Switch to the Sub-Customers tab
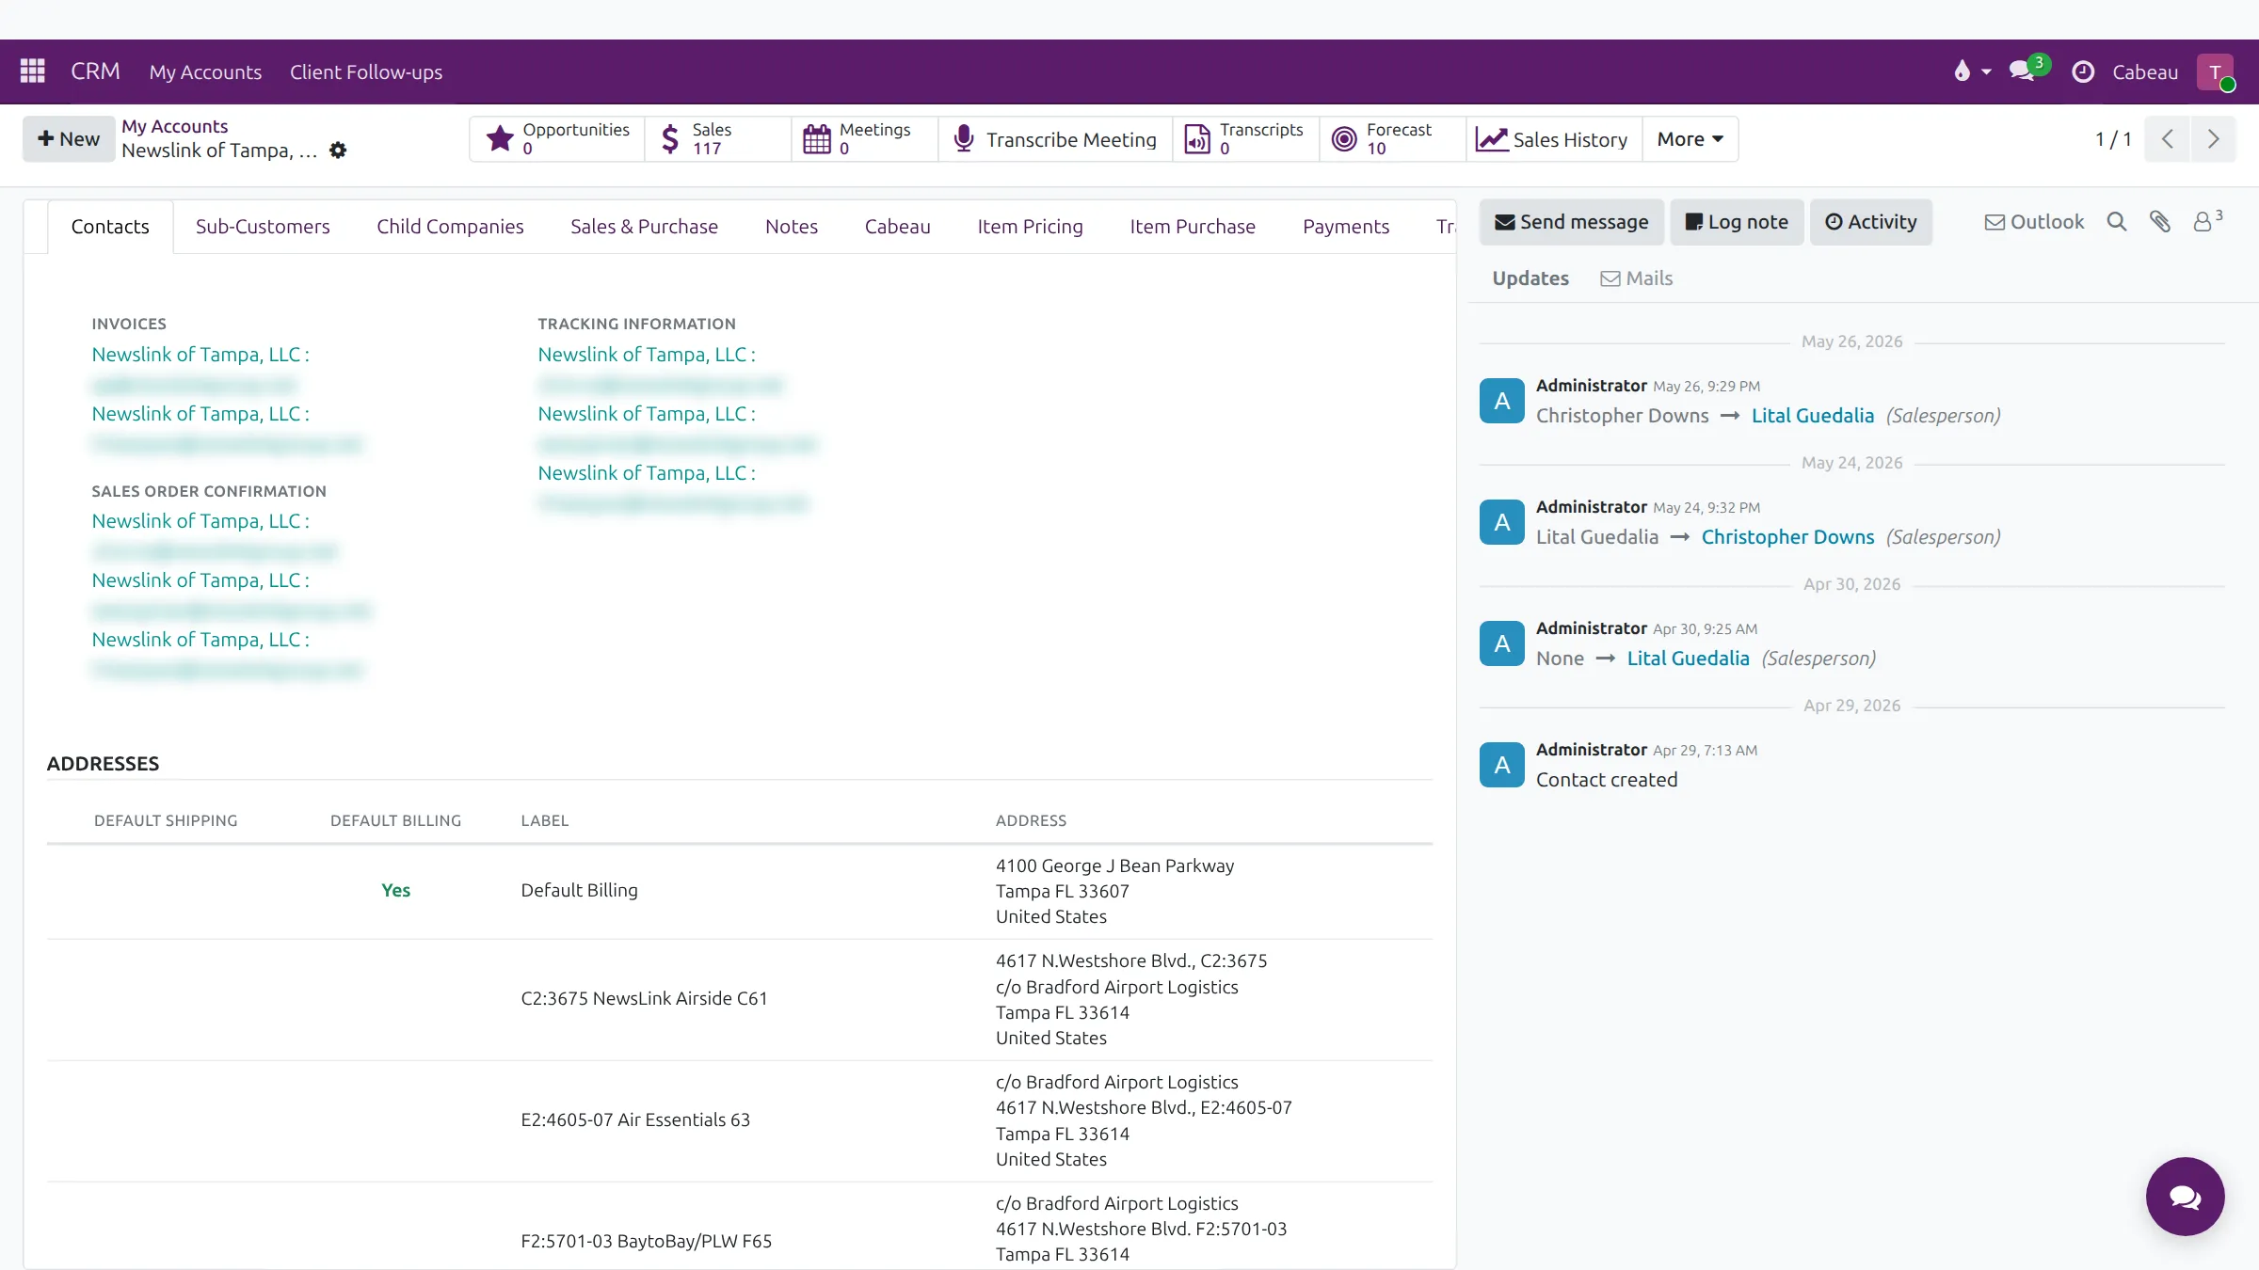This screenshot has height=1270, width=2259. tap(263, 227)
